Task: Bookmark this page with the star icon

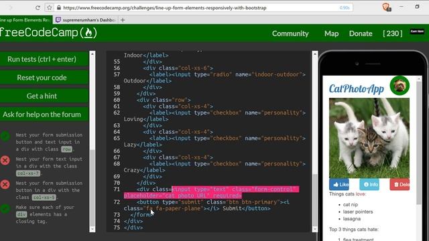Action: tap(49, 7)
